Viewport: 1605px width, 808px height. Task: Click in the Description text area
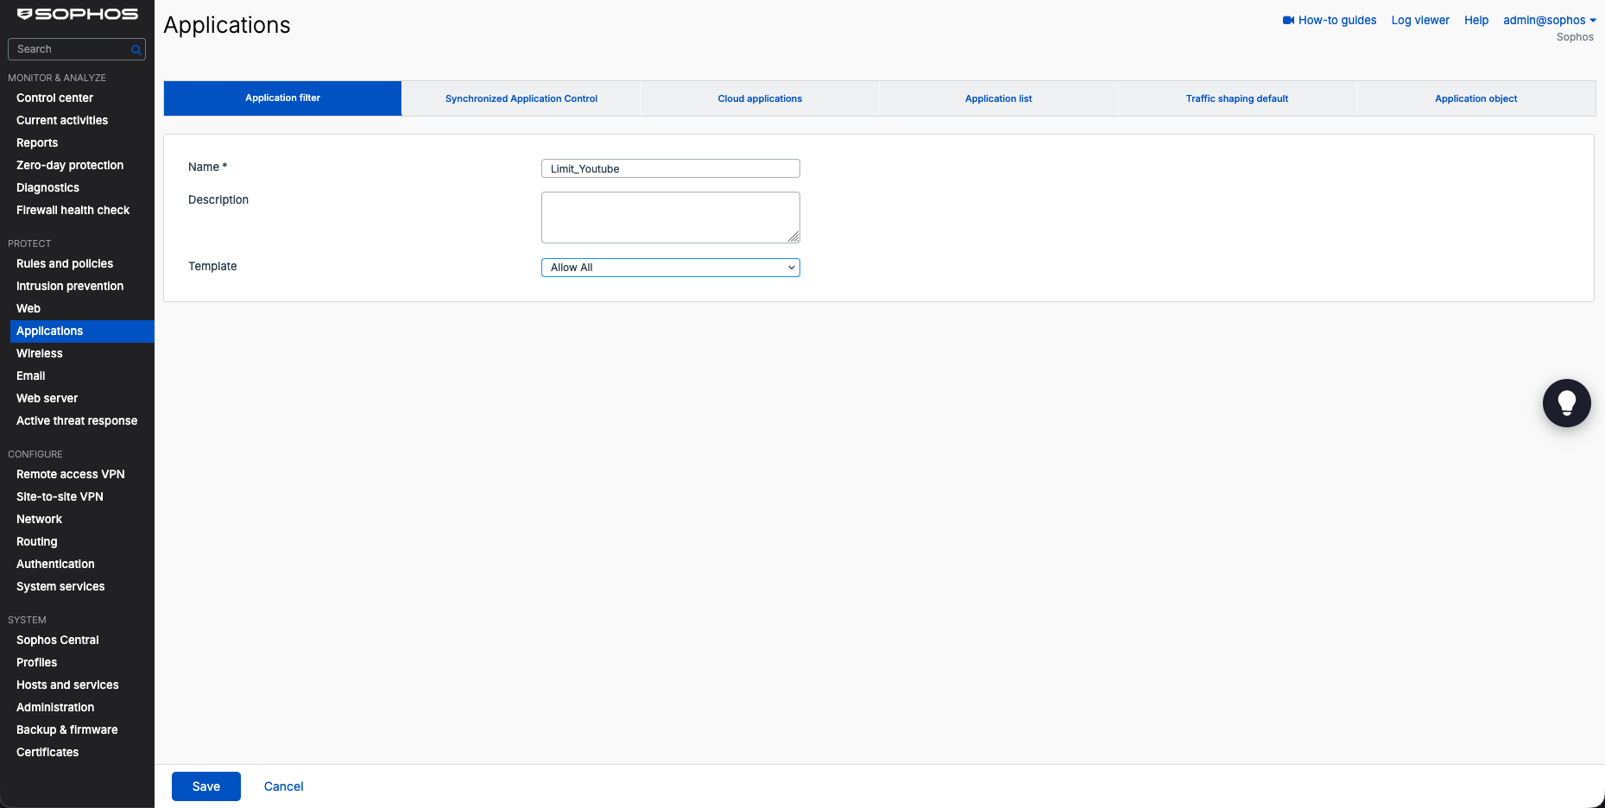tap(671, 218)
